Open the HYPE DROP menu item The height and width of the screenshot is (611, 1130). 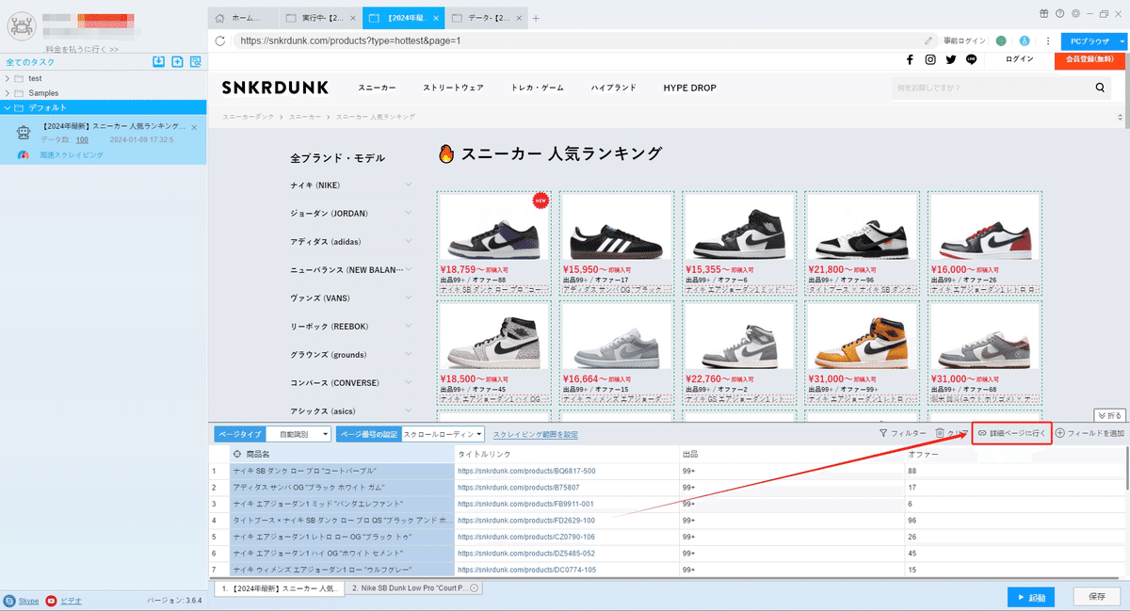689,88
